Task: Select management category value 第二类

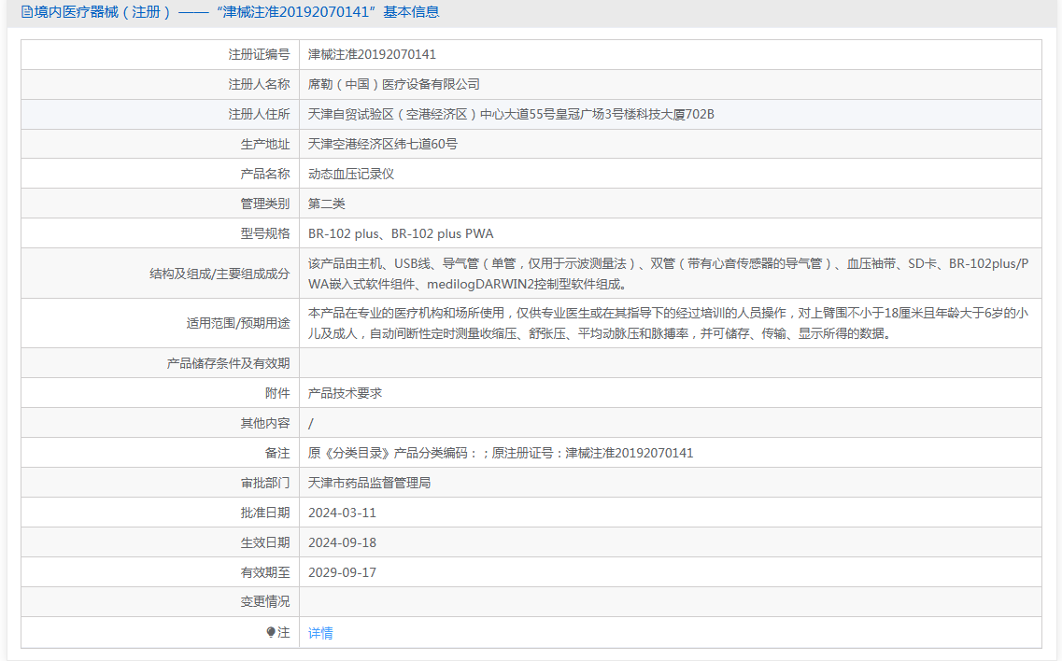Action: [327, 204]
